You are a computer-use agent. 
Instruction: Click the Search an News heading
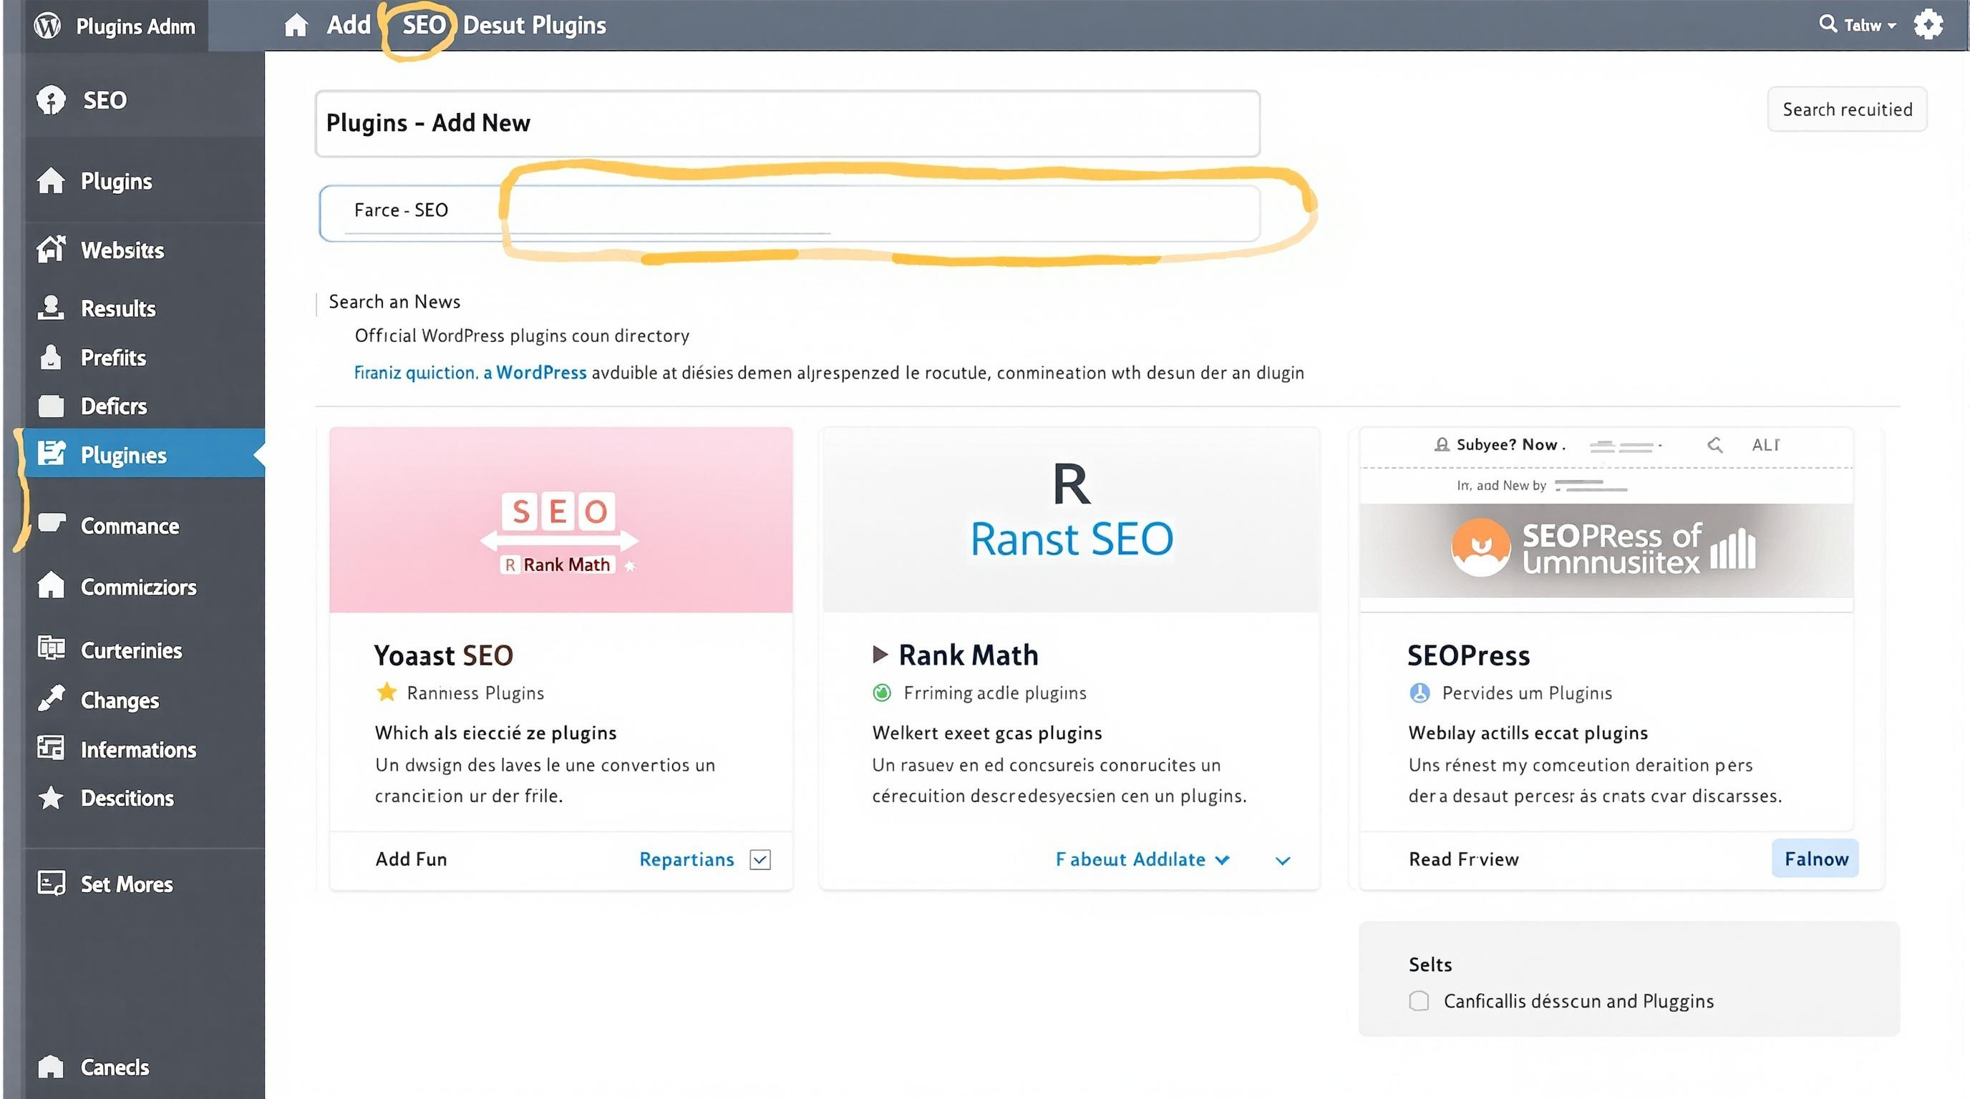click(x=394, y=302)
